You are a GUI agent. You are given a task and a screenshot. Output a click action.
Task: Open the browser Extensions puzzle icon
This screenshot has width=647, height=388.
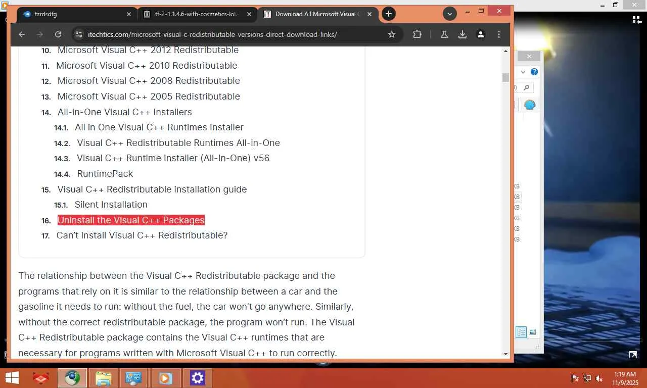pos(417,34)
